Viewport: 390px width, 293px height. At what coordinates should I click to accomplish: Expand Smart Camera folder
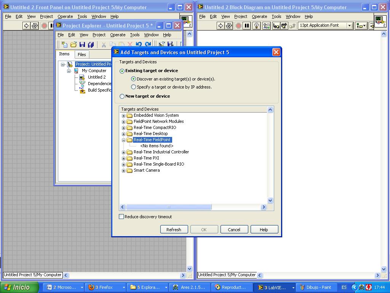pos(123,171)
